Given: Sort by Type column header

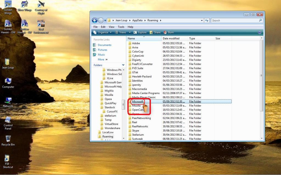Looking at the screenshot, I should point(201,38).
